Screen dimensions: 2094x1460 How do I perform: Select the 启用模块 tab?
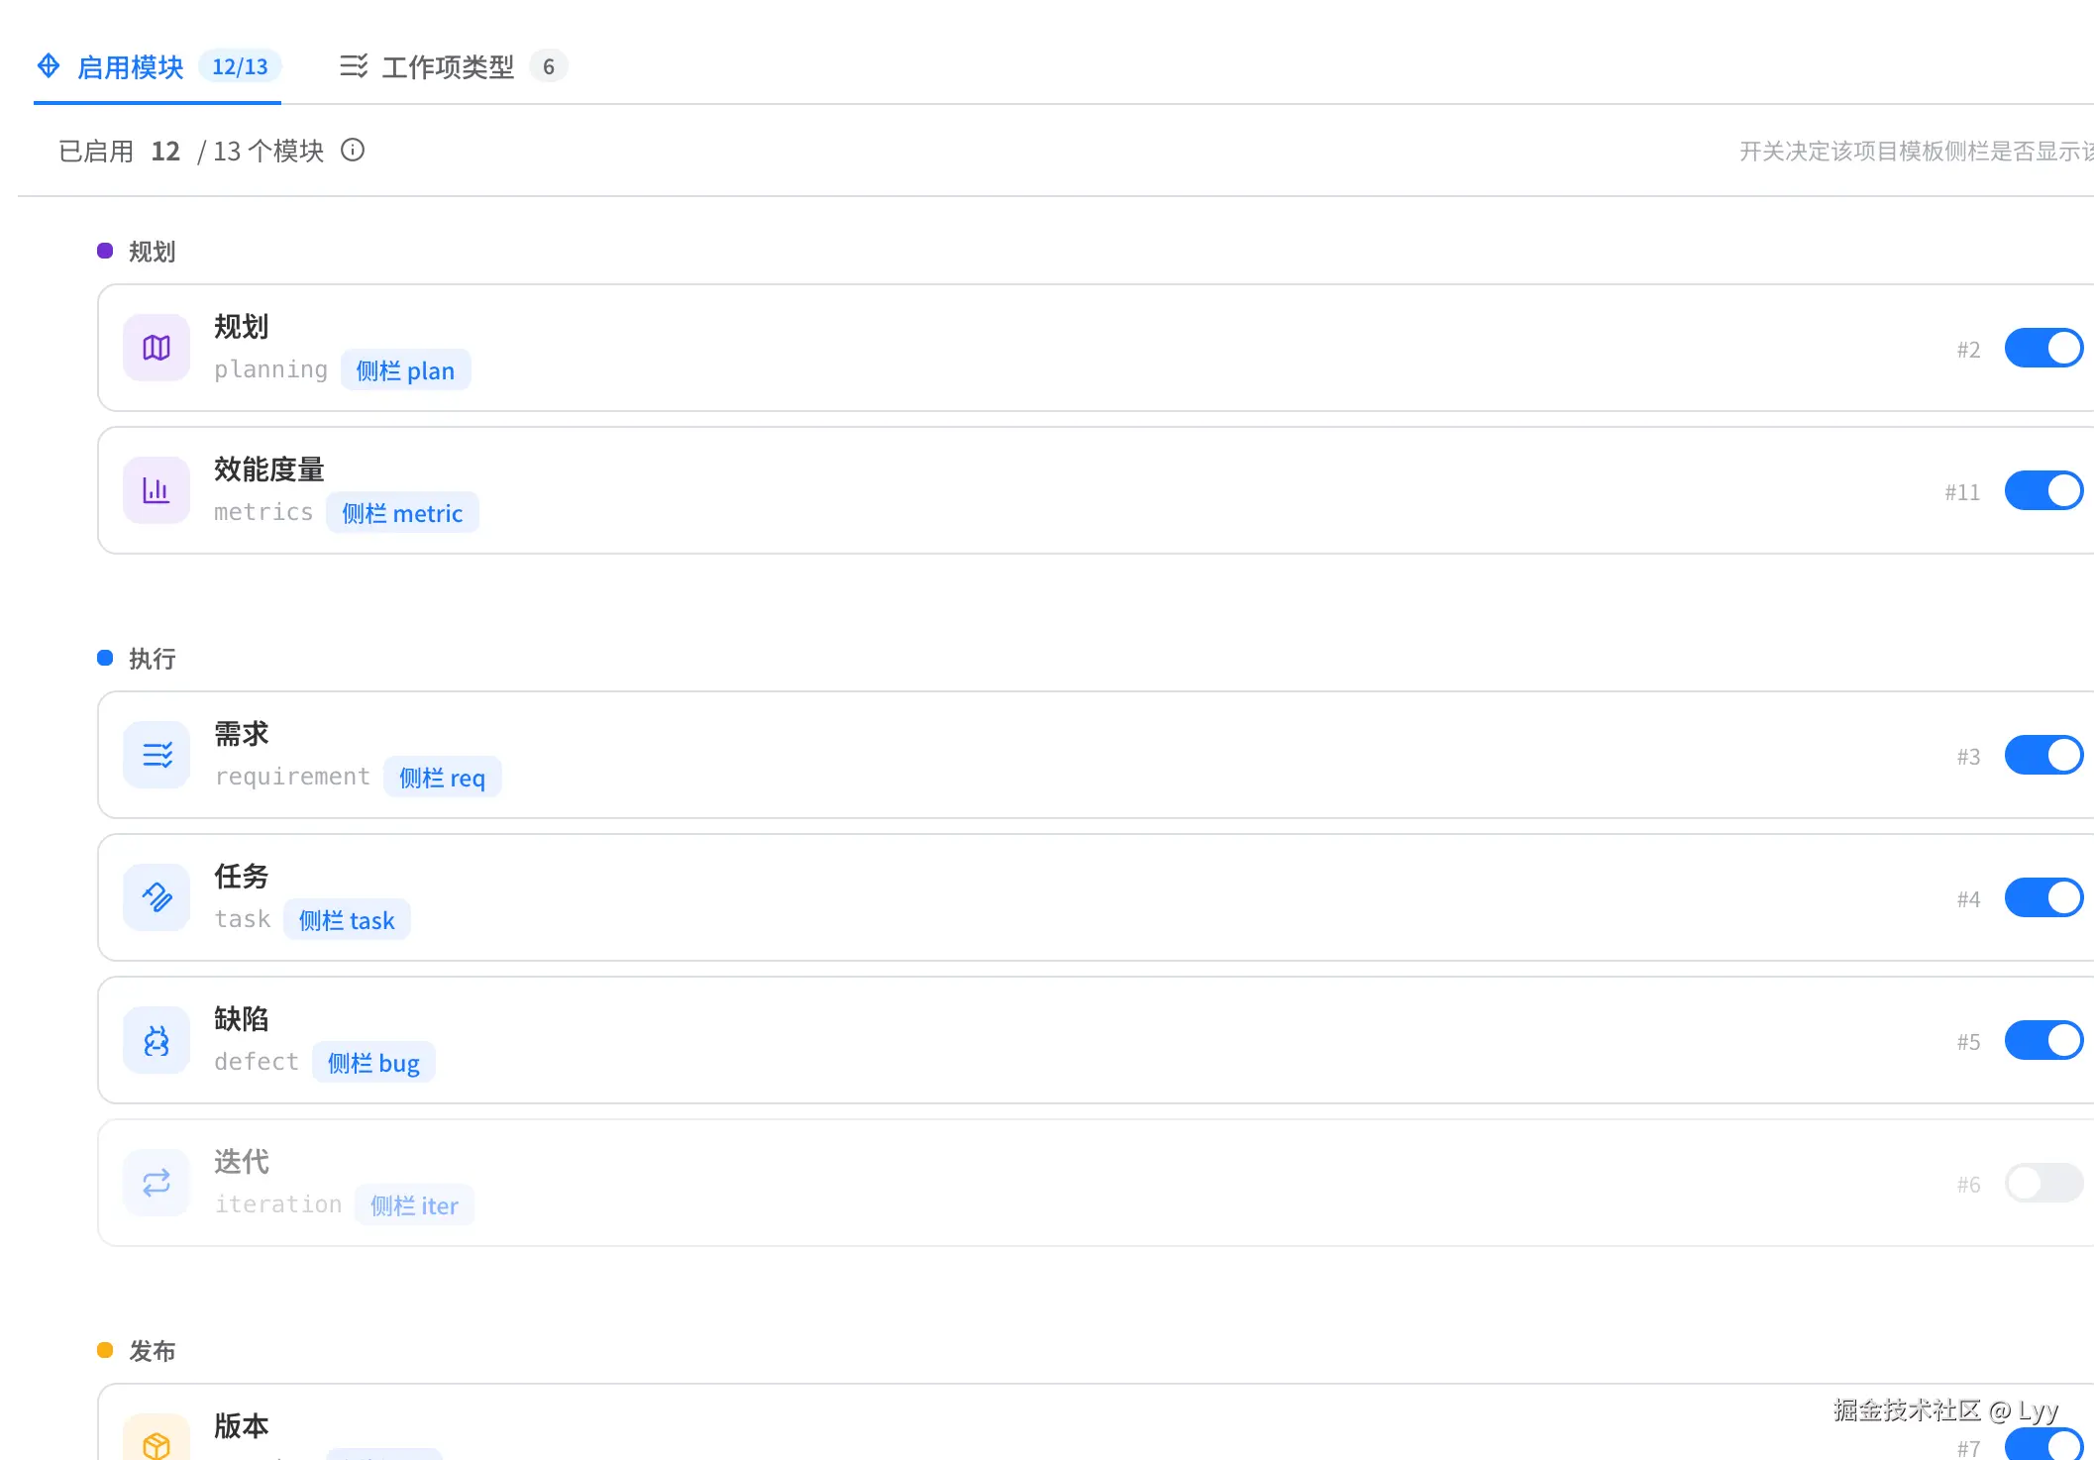[x=158, y=66]
